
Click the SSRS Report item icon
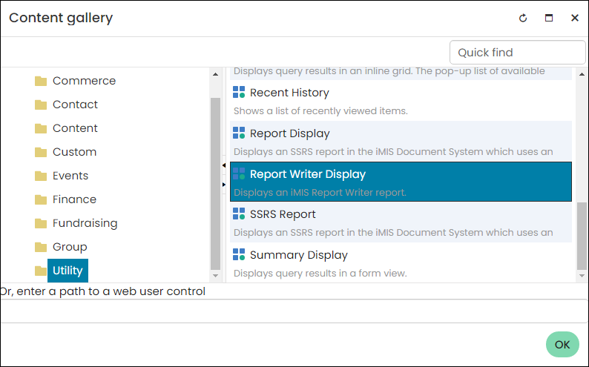pos(239,214)
